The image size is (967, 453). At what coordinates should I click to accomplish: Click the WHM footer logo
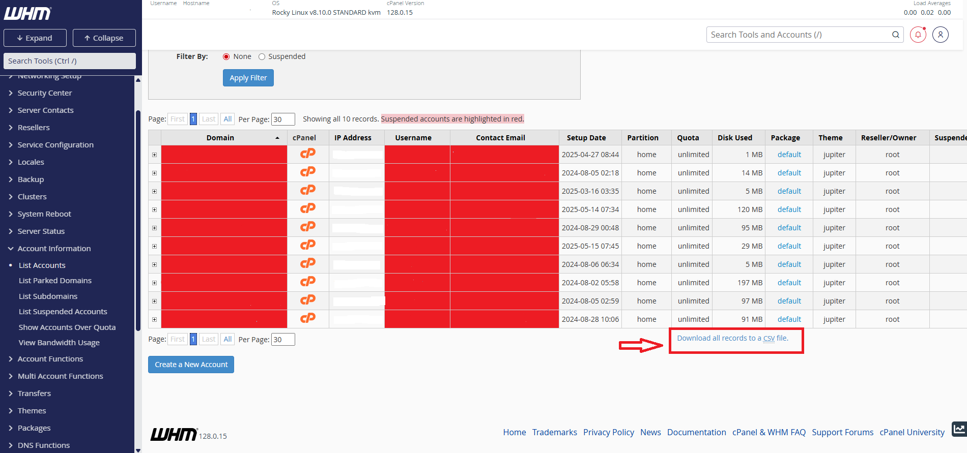click(x=174, y=434)
